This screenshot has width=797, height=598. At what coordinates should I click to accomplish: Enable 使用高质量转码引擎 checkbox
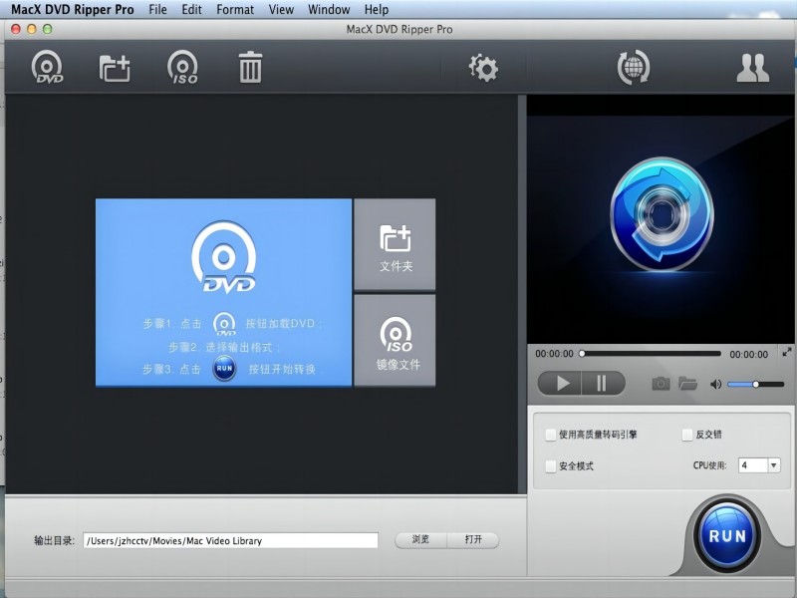(x=551, y=435)
